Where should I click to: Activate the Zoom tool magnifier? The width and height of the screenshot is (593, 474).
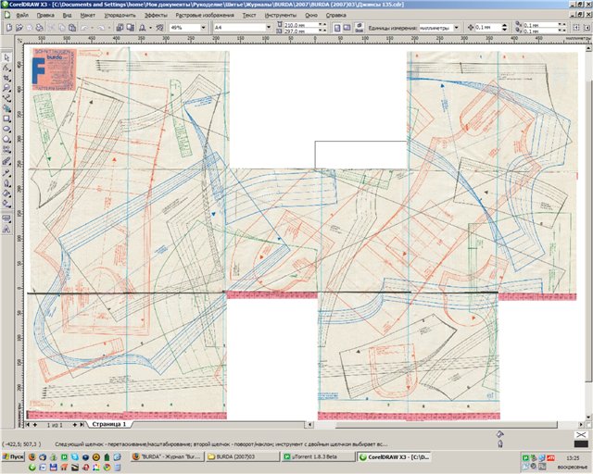6,88
